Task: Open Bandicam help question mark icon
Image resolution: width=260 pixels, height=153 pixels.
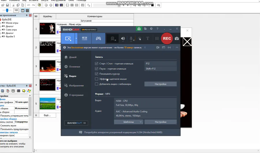Action: click(157, 29)
